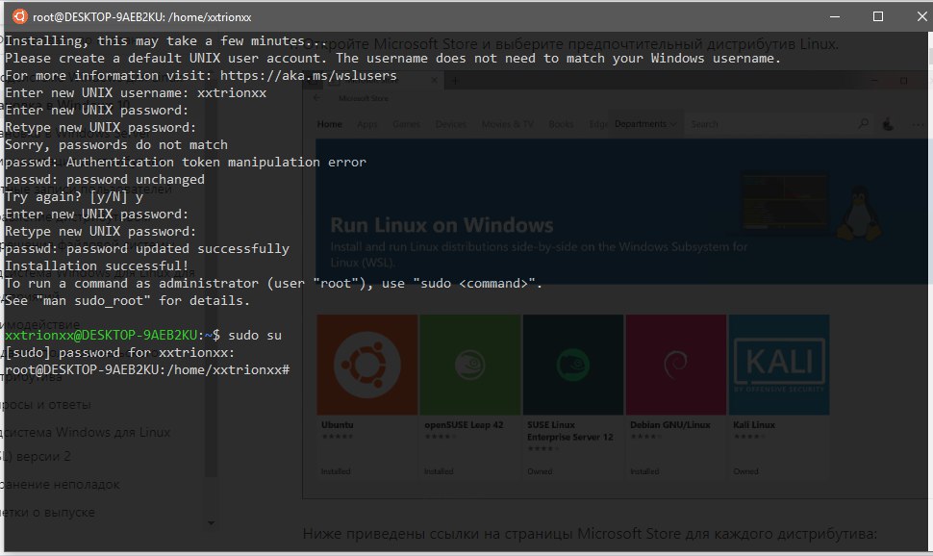Viewport: 933px width, 556px height.
Task: Open Games tab in Microsoft Store
Action: click(x=407, y=124)
